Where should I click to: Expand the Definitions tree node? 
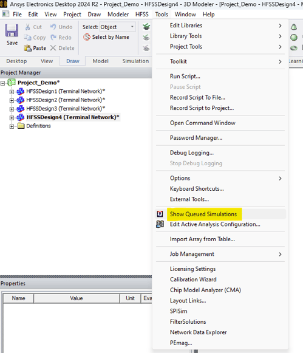coord(12,126)
